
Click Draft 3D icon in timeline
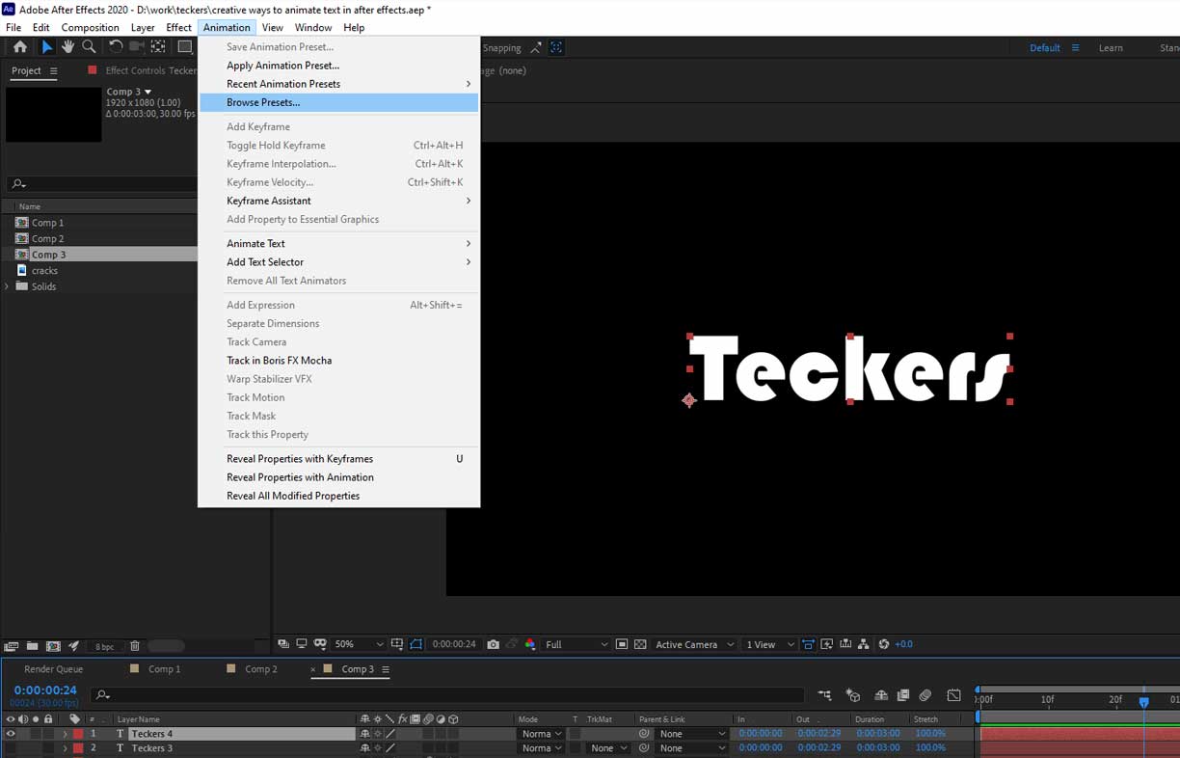pyautogui.click(x=853, y=694)
